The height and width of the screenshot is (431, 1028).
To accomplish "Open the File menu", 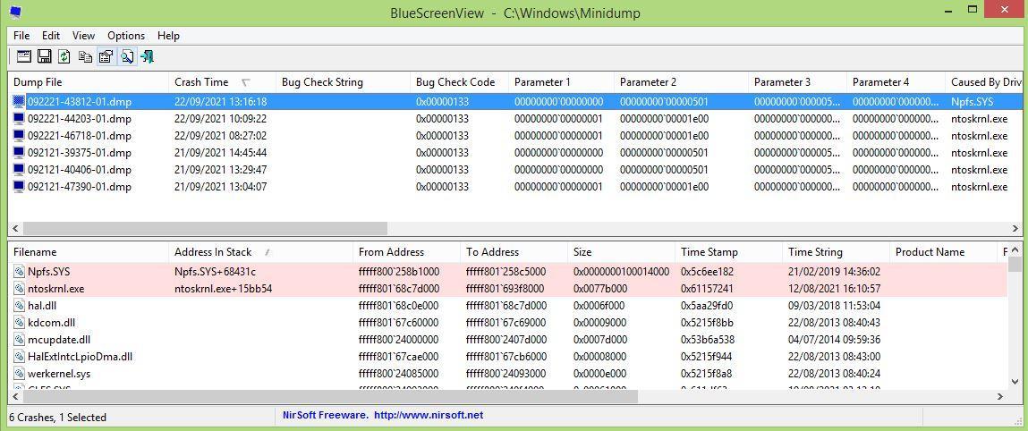I will coord(21,36).
